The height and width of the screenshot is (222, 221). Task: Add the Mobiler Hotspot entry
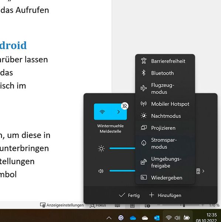pyautogui.click(x=165, y=104)
